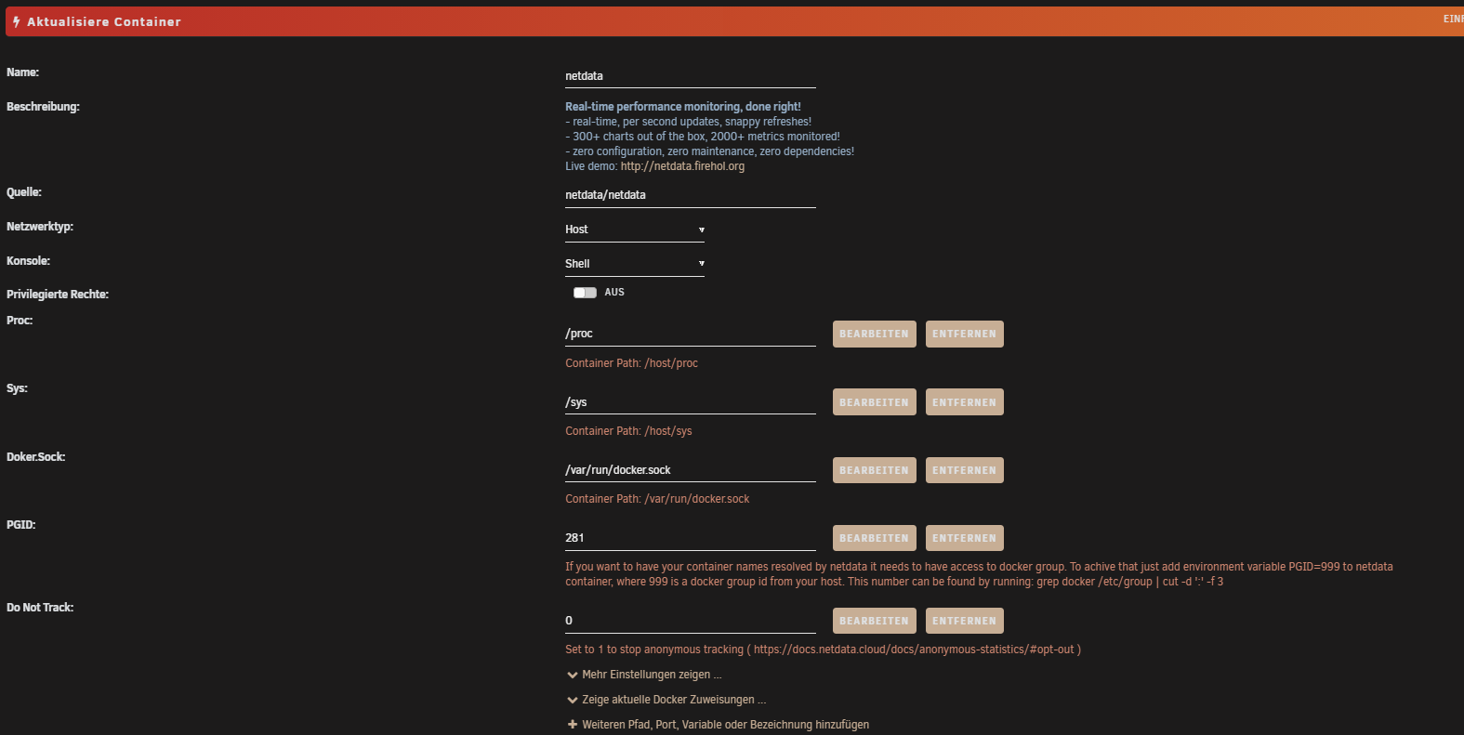Open the Netzwerktyp Host dropdown
Image resolution: width=1464 pixels, height=735 pixels.
click(x=635, y=230)
